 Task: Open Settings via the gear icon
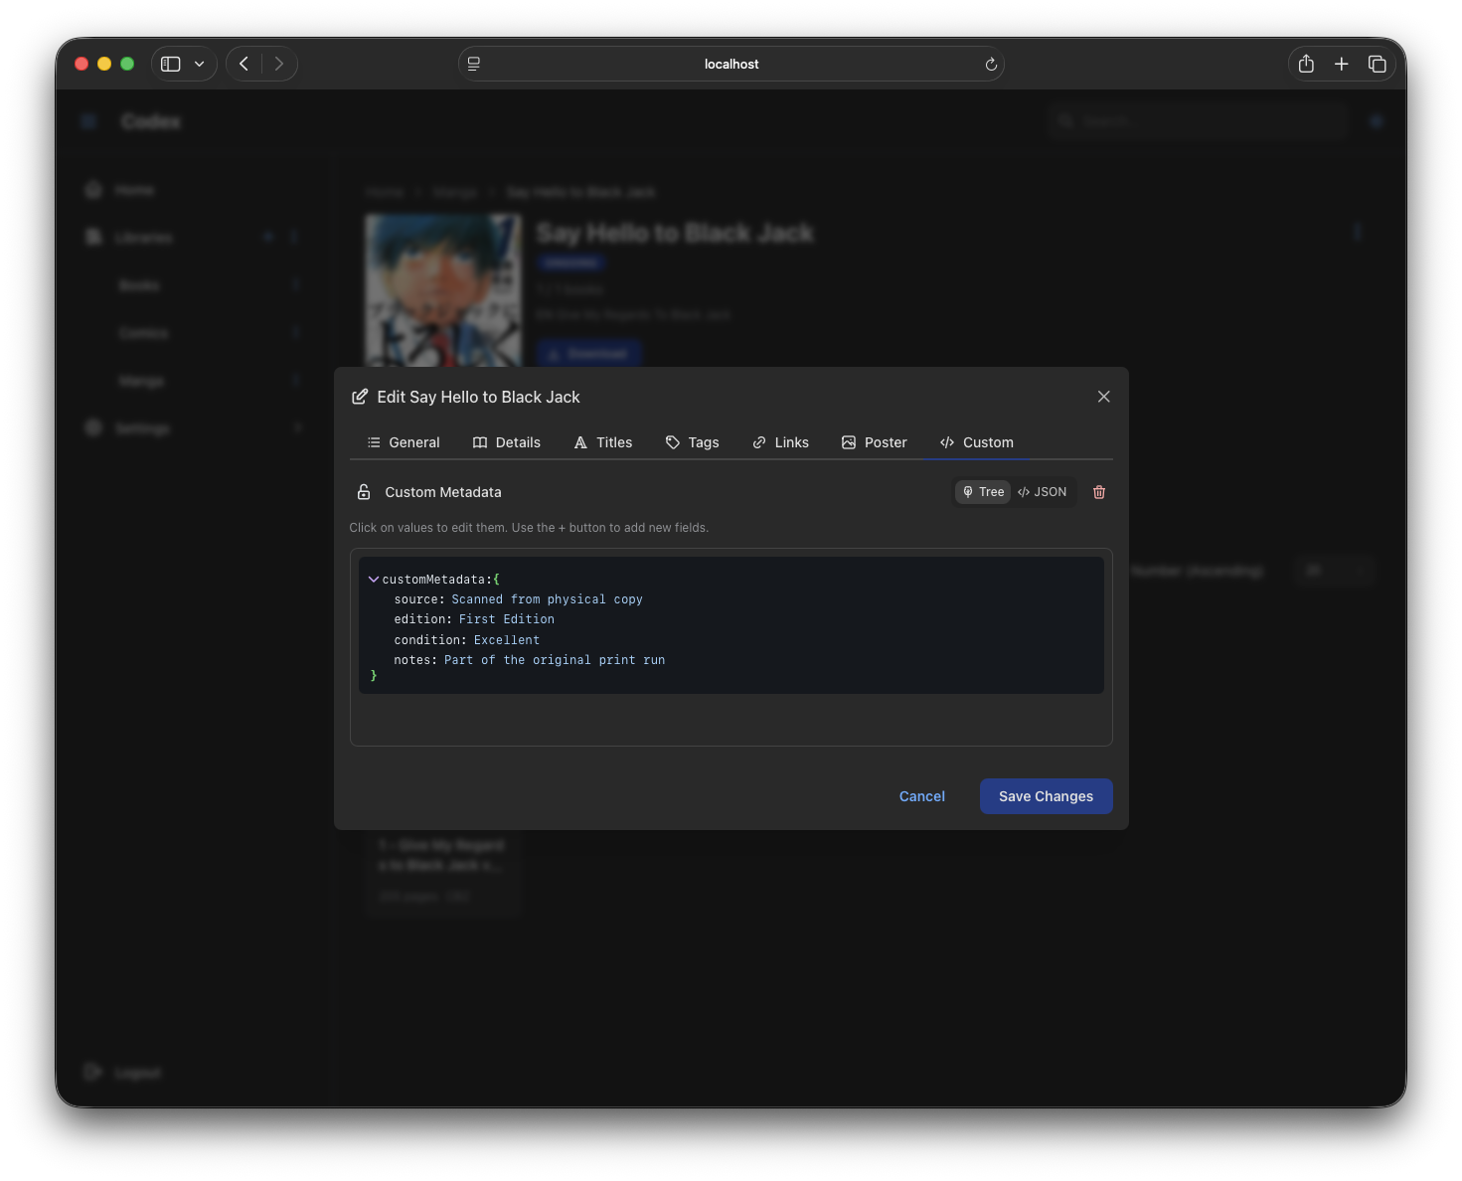[x=92, y=427]
